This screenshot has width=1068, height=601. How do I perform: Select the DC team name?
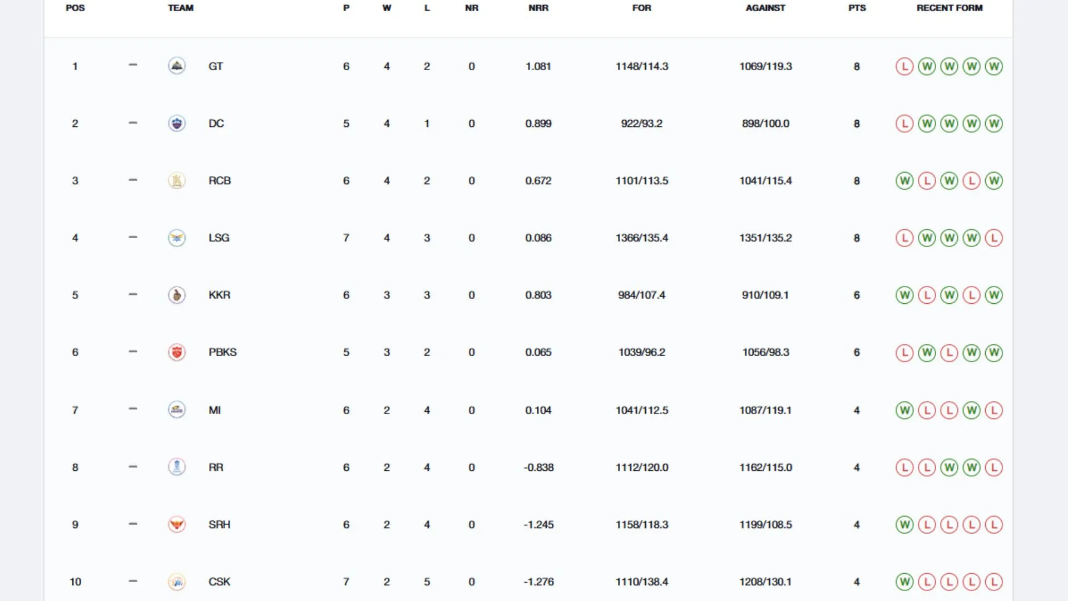pos(216,124)
